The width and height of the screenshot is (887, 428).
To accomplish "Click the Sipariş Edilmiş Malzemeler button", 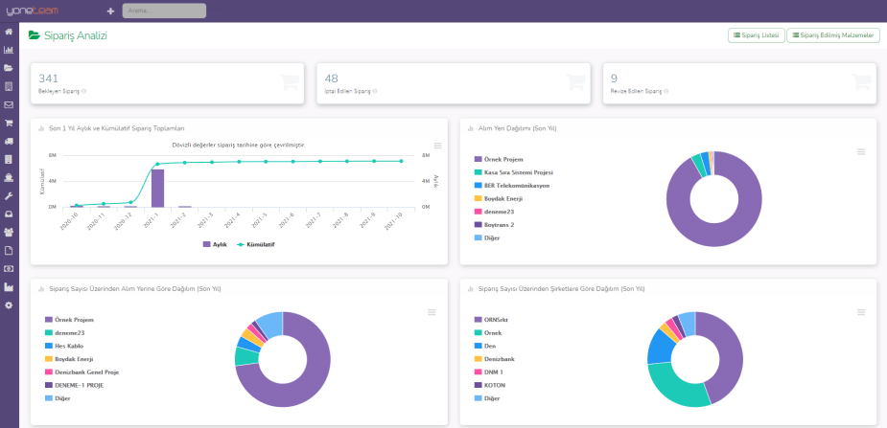I will pyautogui.click(x=833, y=35).
